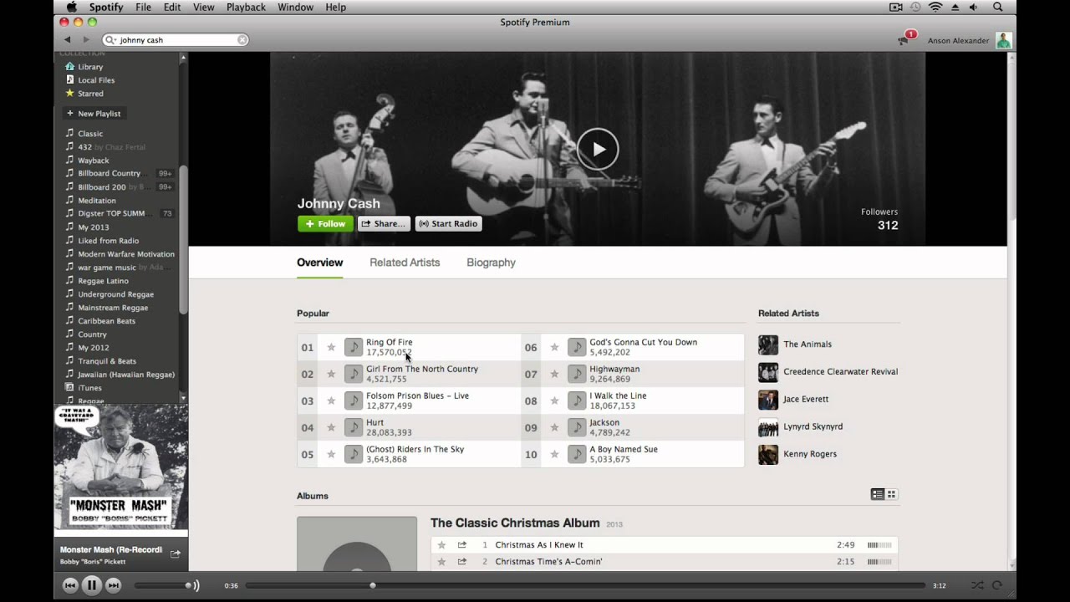1070x602 pixels.
Task: Open Kenny Rogers artist link
Action: [x=809, y=454]
